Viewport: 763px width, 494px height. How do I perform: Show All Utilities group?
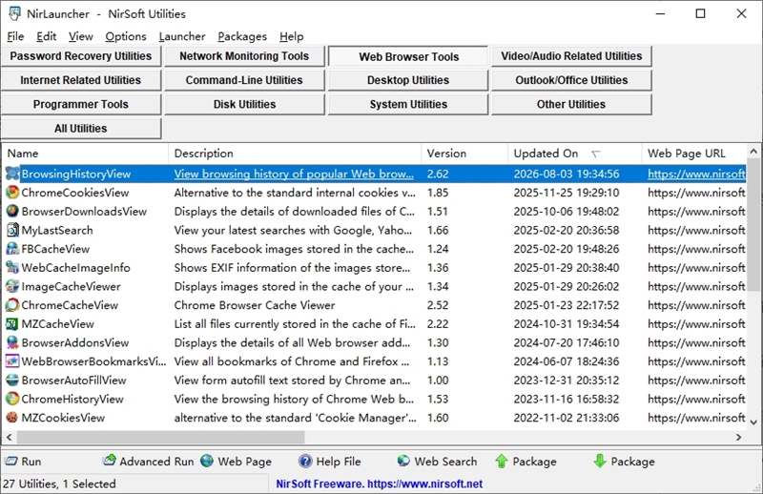pyautogui.click(x=81, y=129)
